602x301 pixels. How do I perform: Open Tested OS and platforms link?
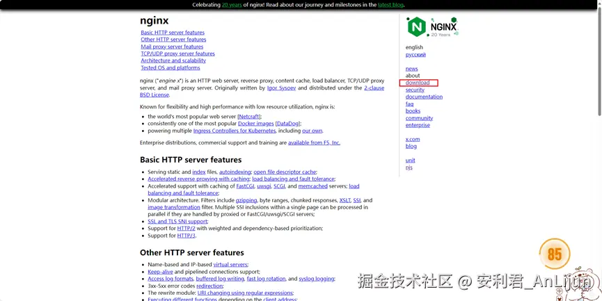click(x=170, y=68)
